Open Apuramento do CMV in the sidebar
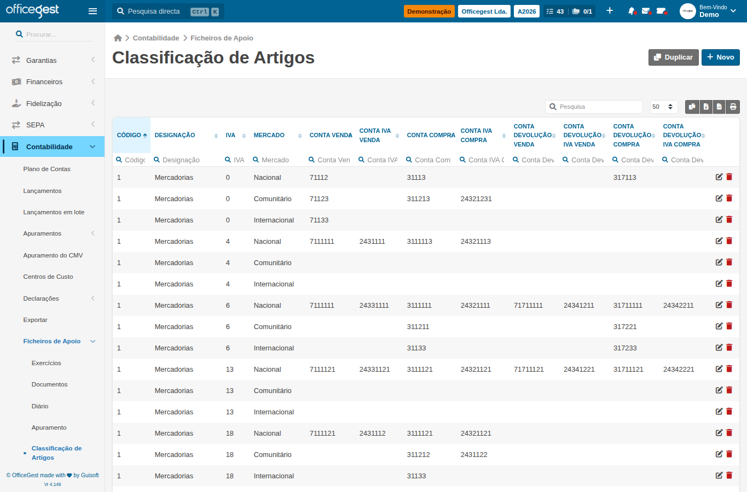747x492 pixels. [x=53, y=255]
